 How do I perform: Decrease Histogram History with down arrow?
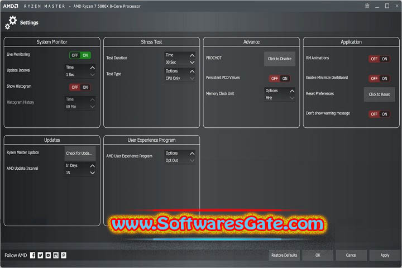tap(93, 107)
